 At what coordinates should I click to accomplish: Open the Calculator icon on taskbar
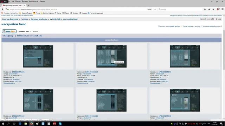(x=49, y=124)
